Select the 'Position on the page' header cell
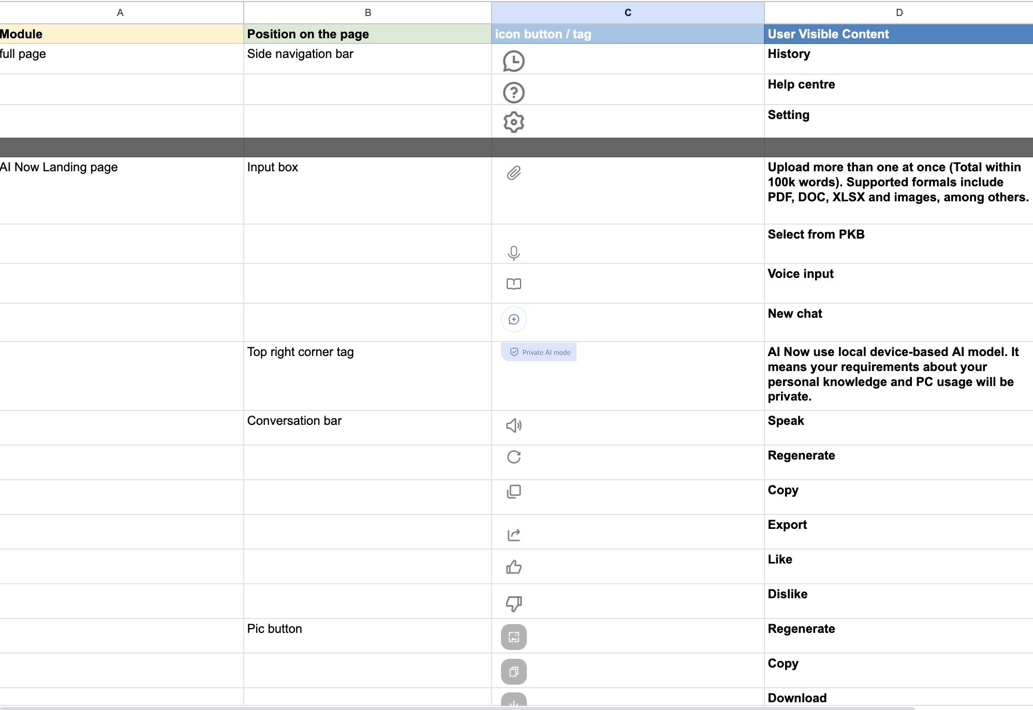 click(367, 34)
